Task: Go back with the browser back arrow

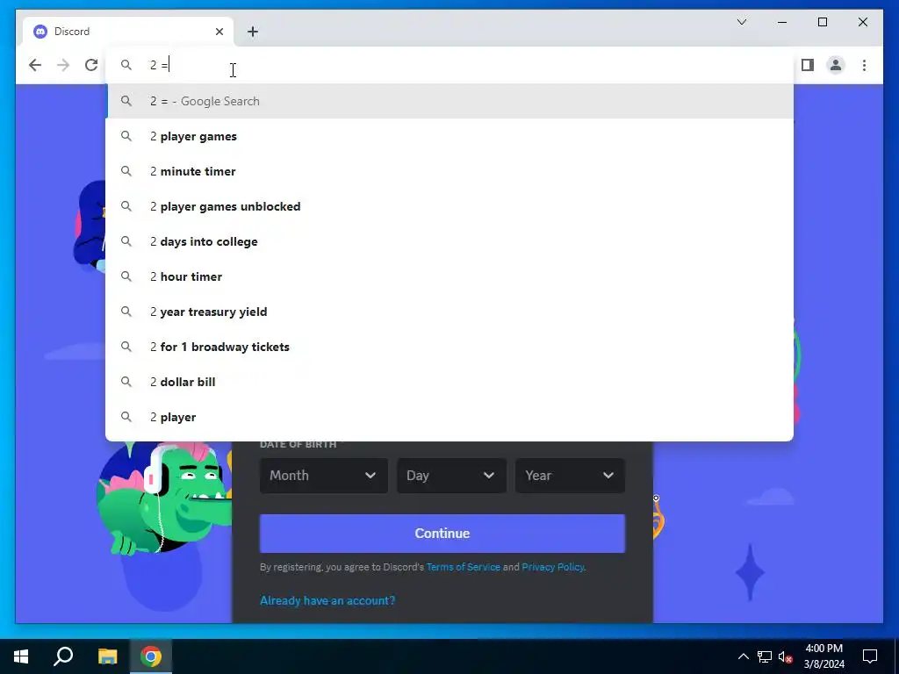Action: 35,65
